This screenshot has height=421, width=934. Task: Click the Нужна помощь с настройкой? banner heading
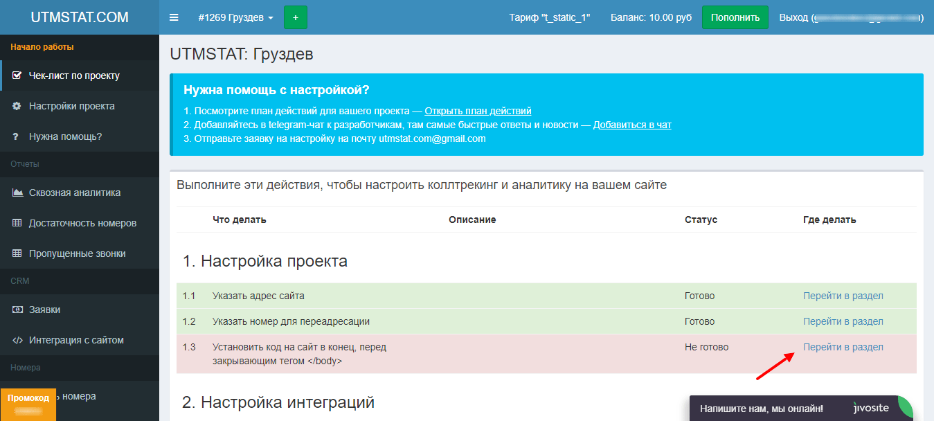(276, 91)
